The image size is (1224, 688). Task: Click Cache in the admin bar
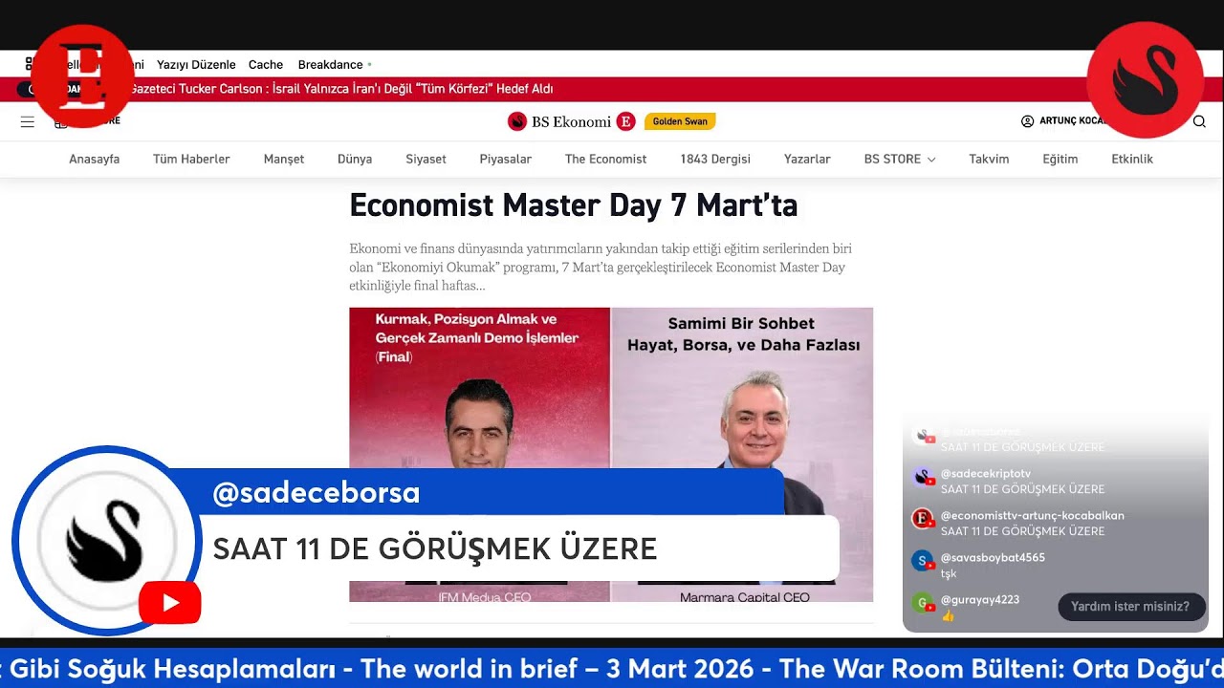click(x=266, y=65)
